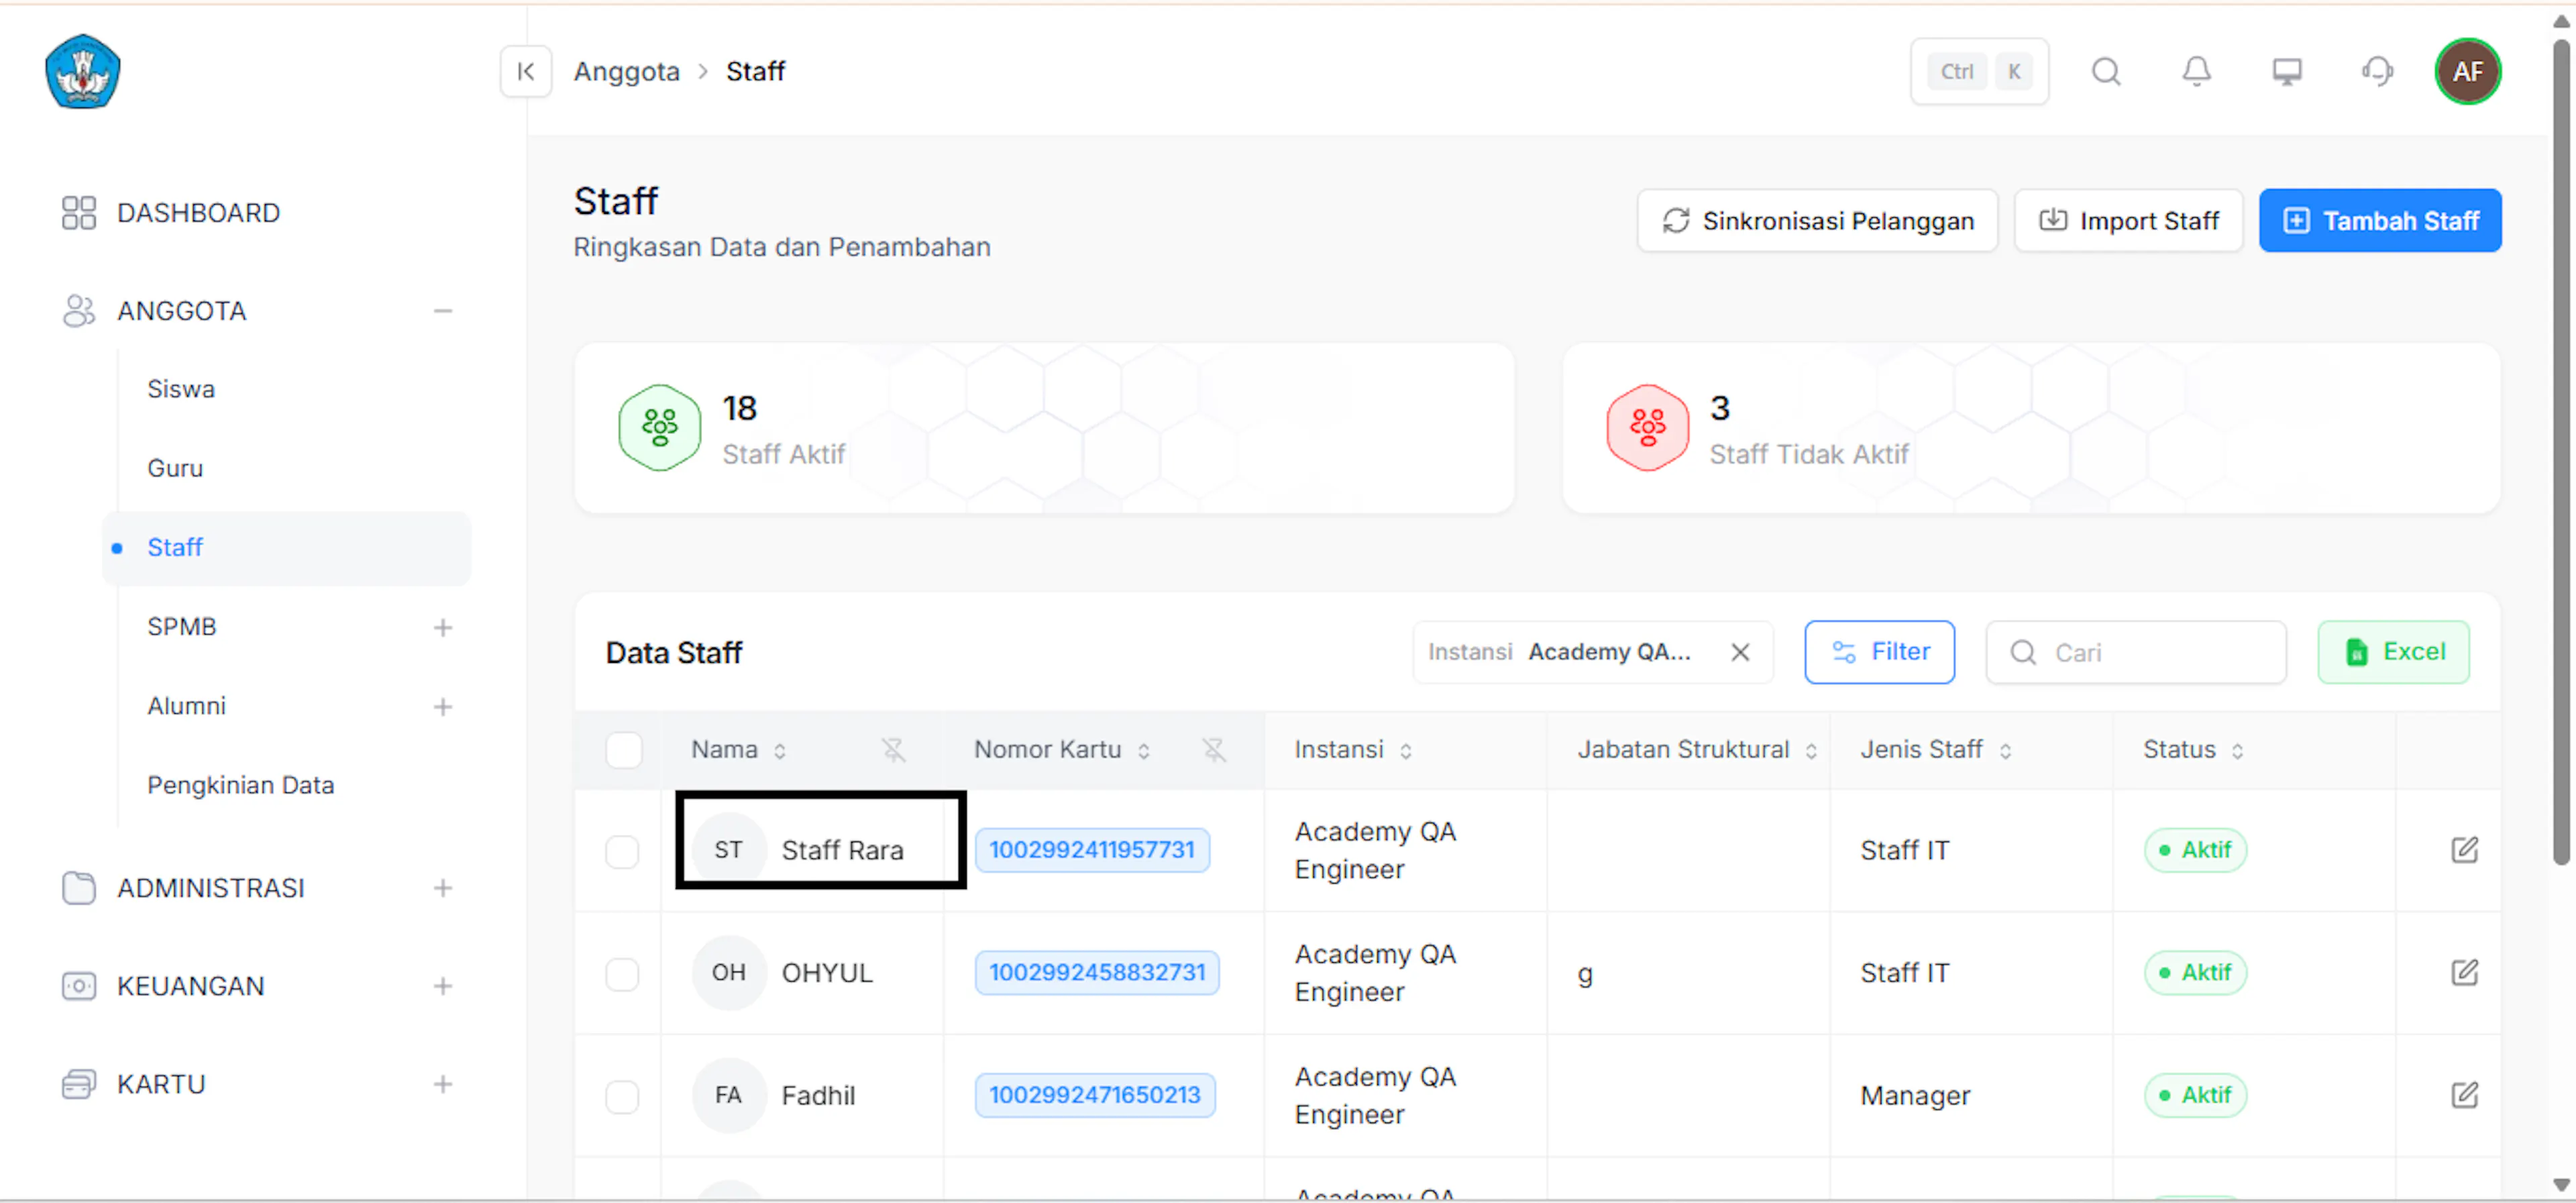The width and height of the screenshot is (2576, 1203).
Task: Click the Aktif status badge for Fadhil
Action: [2195, 1096]
